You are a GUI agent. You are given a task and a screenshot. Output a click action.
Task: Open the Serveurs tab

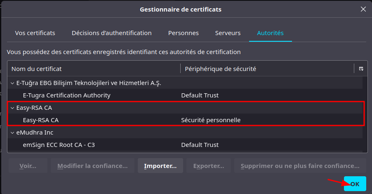pos(228,33)
